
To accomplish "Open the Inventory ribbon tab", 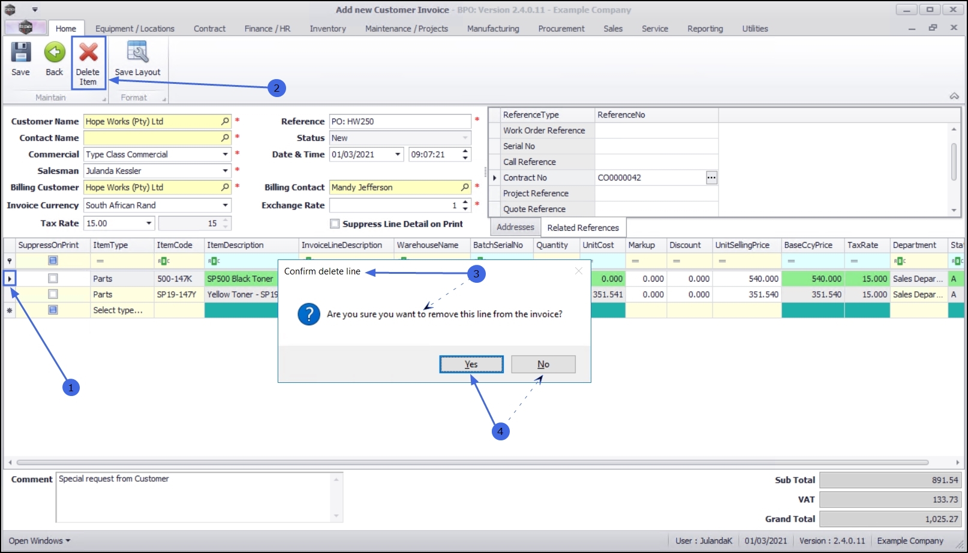I will [x=328, y=29].
